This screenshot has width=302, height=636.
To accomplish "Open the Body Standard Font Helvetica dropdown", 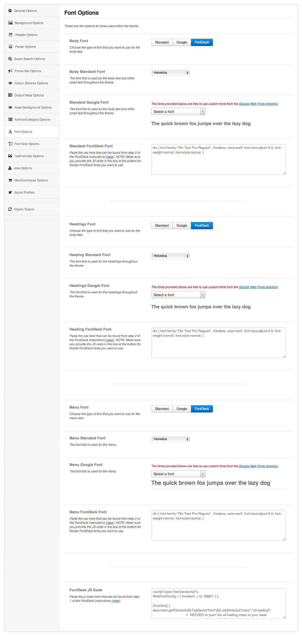I will (171, 73).
